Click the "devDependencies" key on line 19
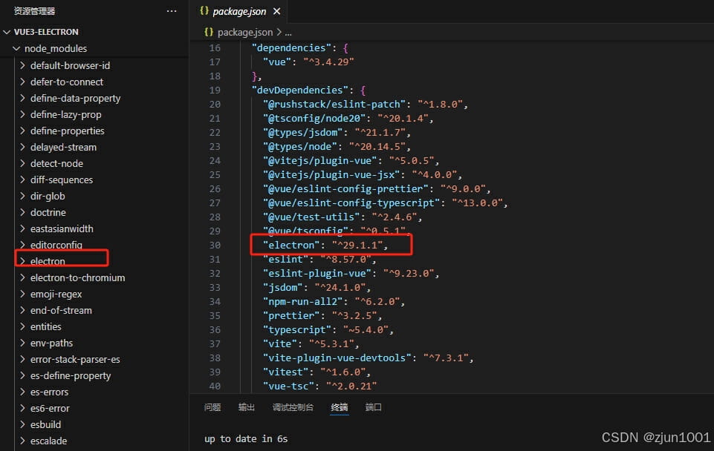 [x=300, y=90]
